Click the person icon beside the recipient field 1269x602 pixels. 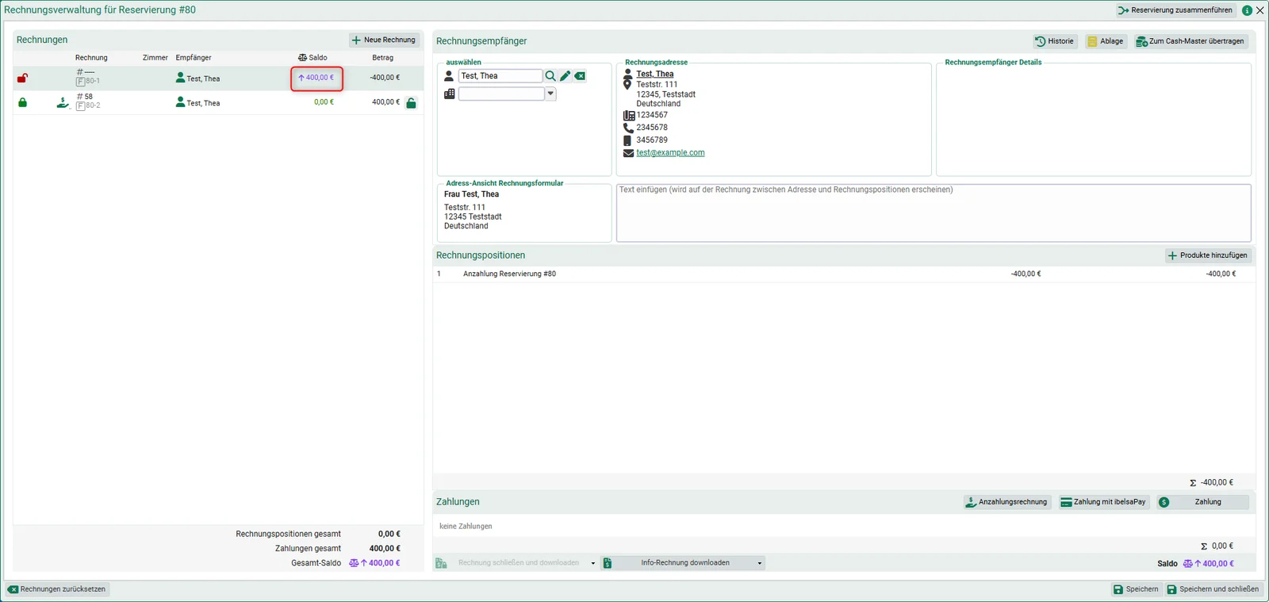coord(449,76)
